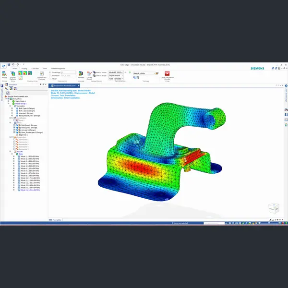Screen dimensions: 288x288
Task: Open the Mode 15 selection dropdown
Action: [116, 72]
